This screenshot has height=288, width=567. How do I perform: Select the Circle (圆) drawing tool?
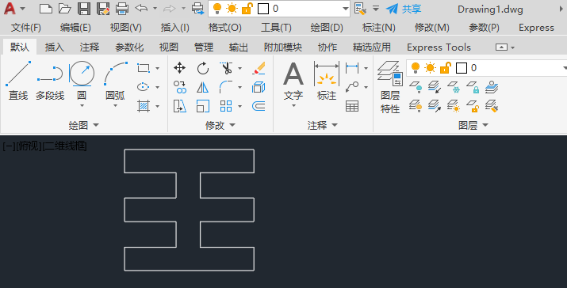click(x=82, y=81)
